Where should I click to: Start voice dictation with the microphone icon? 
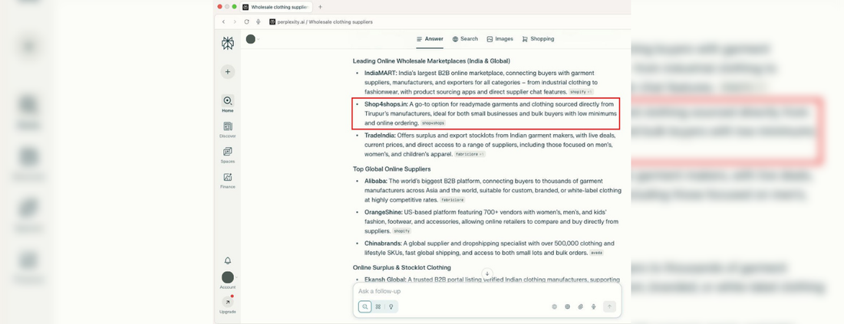pos(594,306)
